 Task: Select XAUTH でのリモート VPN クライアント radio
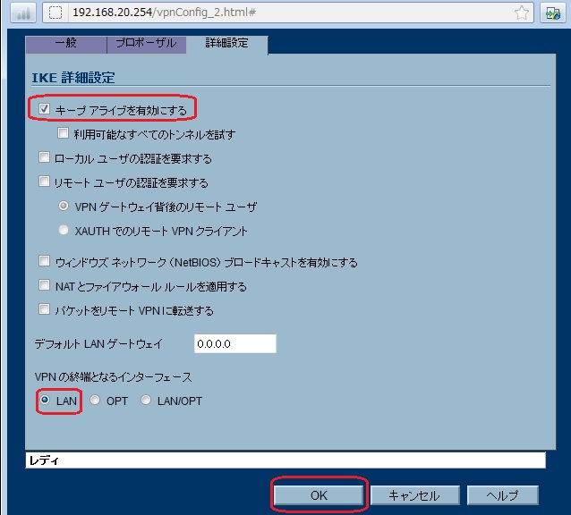[64, 230]
